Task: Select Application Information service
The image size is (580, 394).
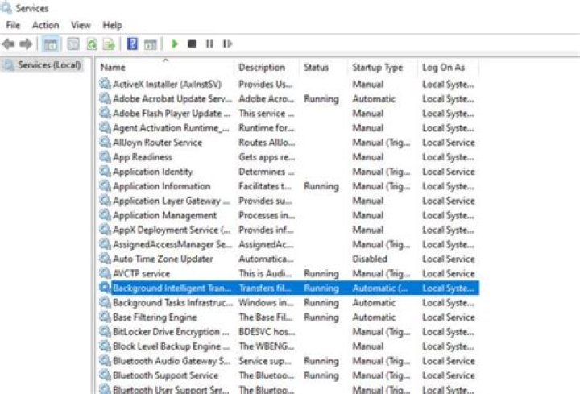Action: 289,186
